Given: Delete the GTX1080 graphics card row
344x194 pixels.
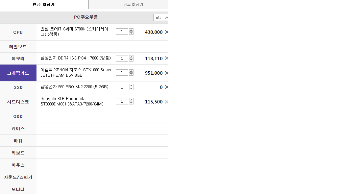Looking at the screenshot, I should [x=166, y=73].
